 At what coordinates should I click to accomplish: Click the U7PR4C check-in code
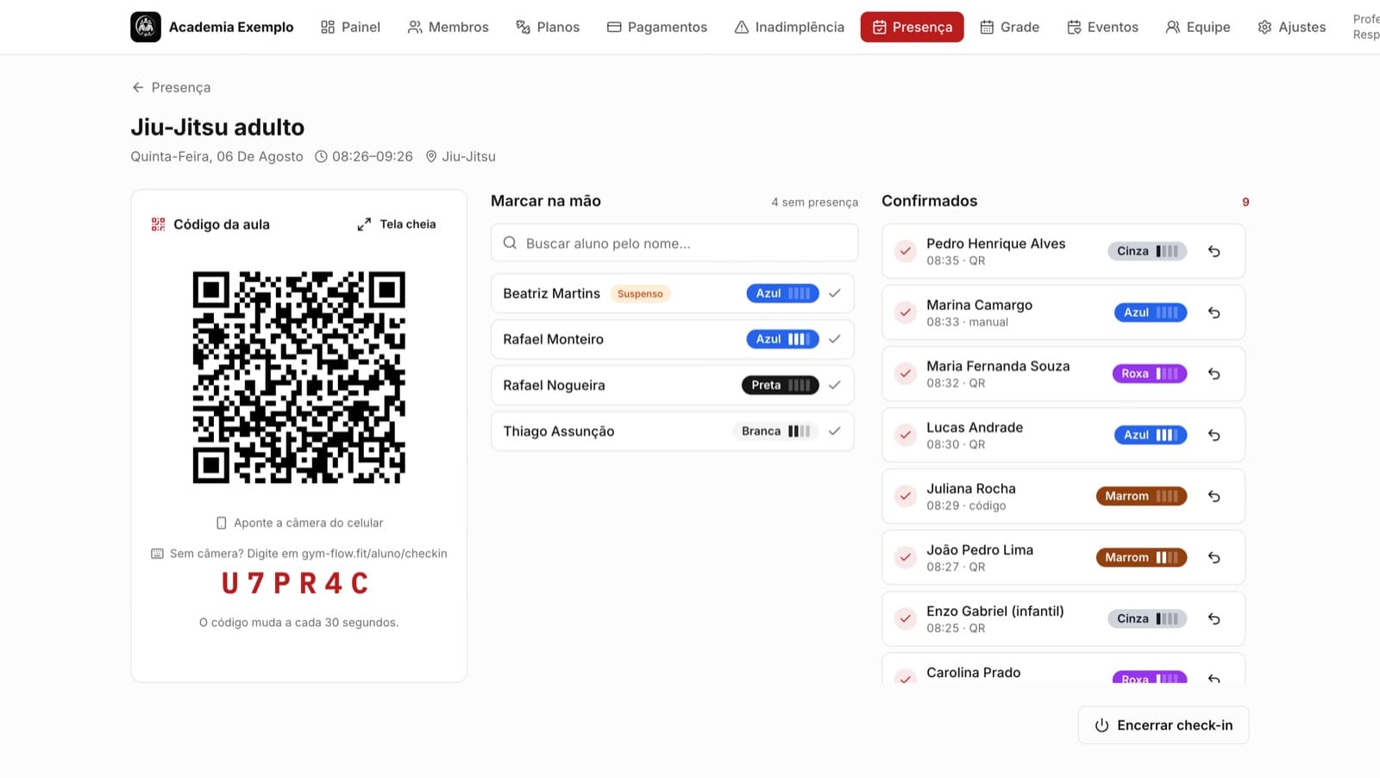[x=296, y=584]
